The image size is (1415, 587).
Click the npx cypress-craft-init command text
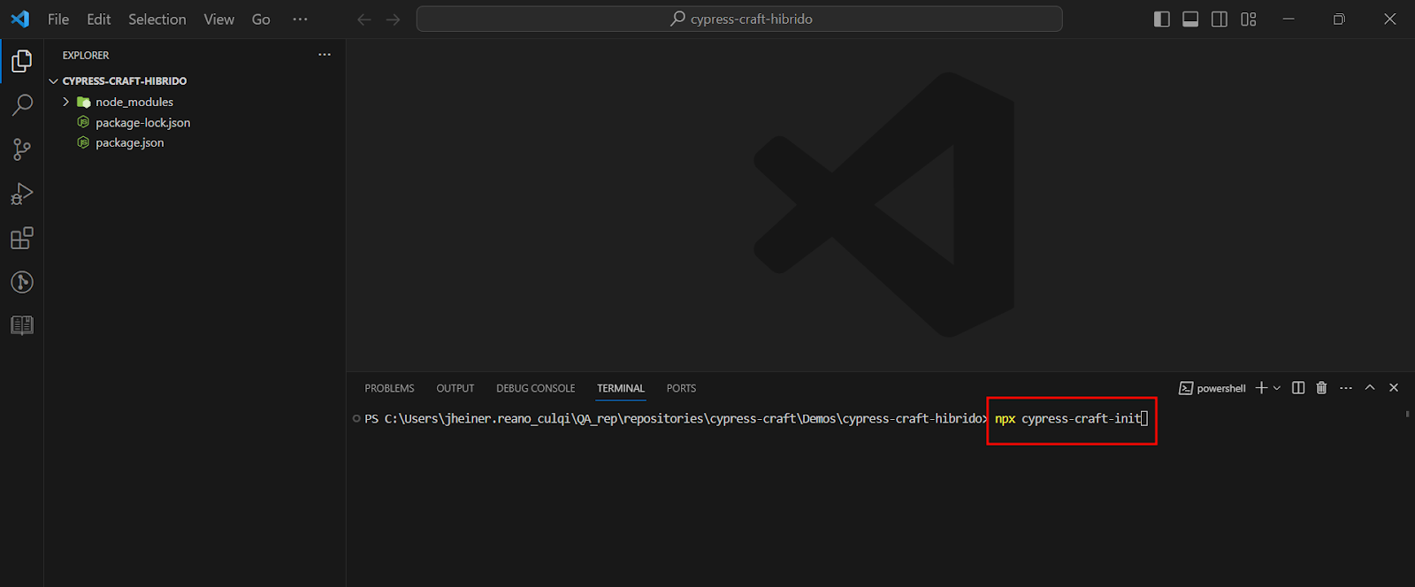click(1067, 418)
